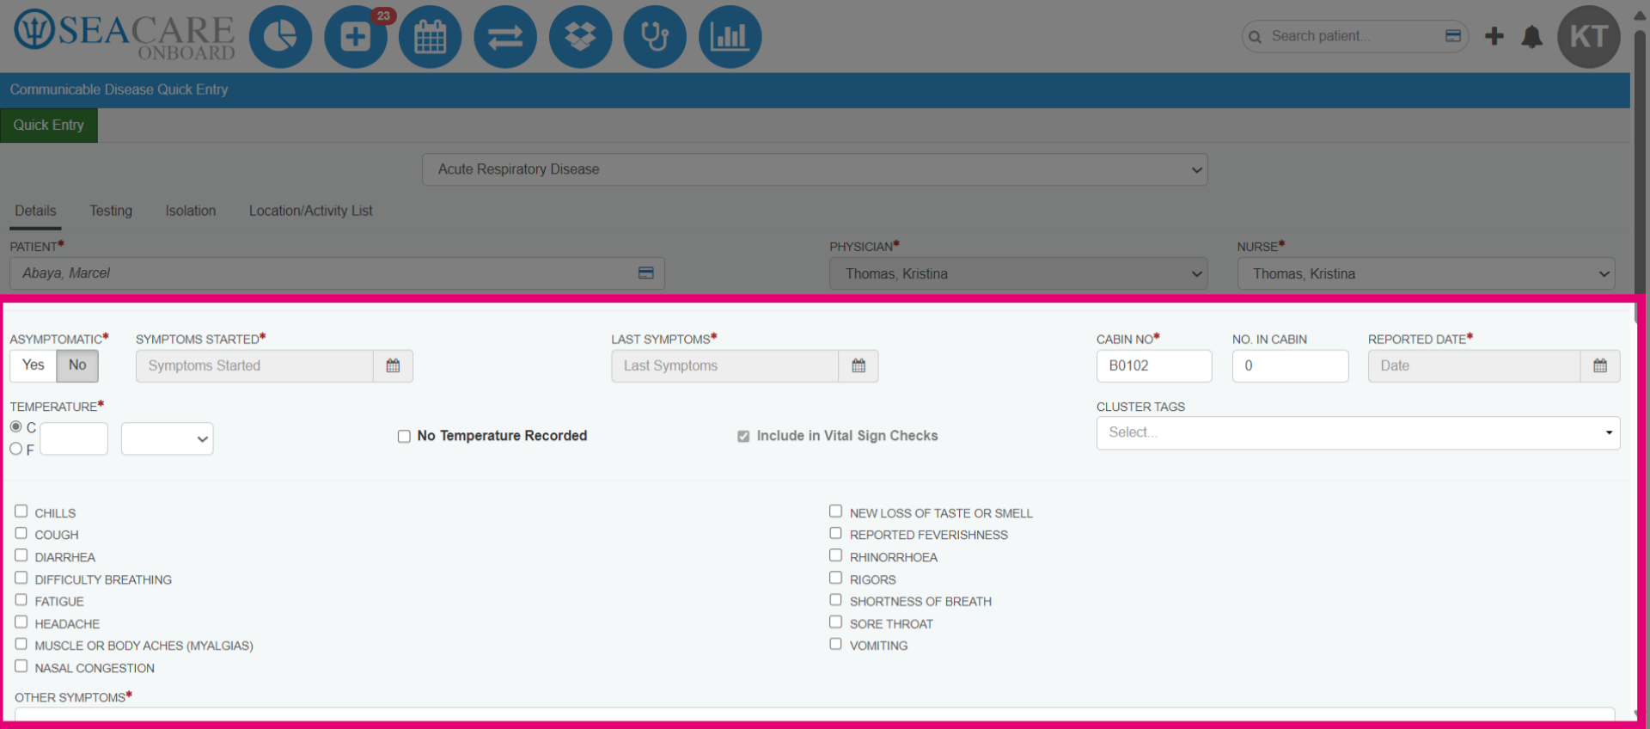Check SHORTNESS OF BREATH symptom
Viewport: 1650px width, 729px height.
(835, 600)
